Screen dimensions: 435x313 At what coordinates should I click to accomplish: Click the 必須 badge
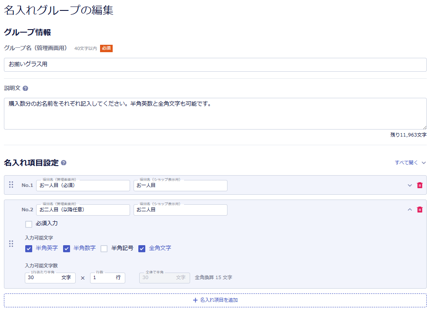click(x=106, y=48)
